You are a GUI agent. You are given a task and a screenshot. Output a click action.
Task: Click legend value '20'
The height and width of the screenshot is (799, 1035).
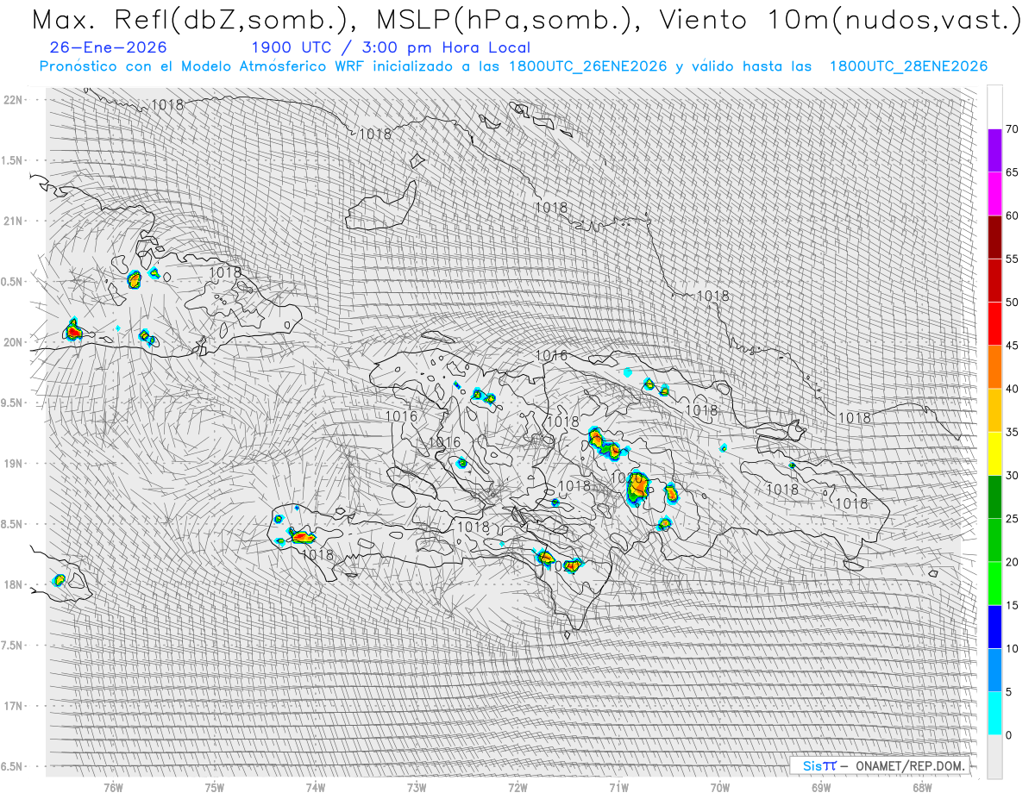[1012, 562]
